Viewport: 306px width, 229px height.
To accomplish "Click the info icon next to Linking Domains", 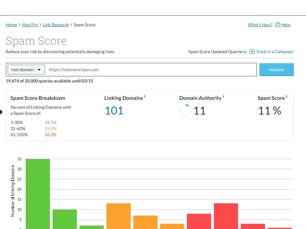I will coord(145,96).
